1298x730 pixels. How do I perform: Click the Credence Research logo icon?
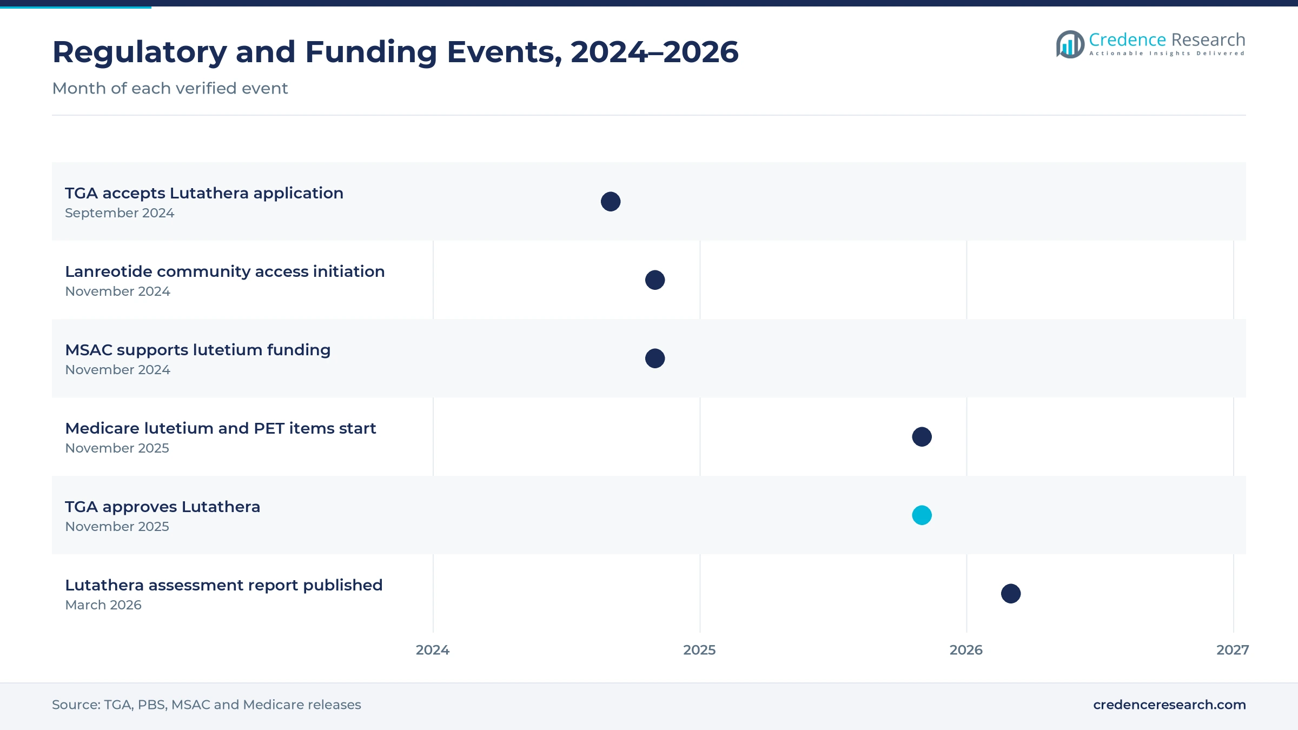click(x=1070, y=44)
